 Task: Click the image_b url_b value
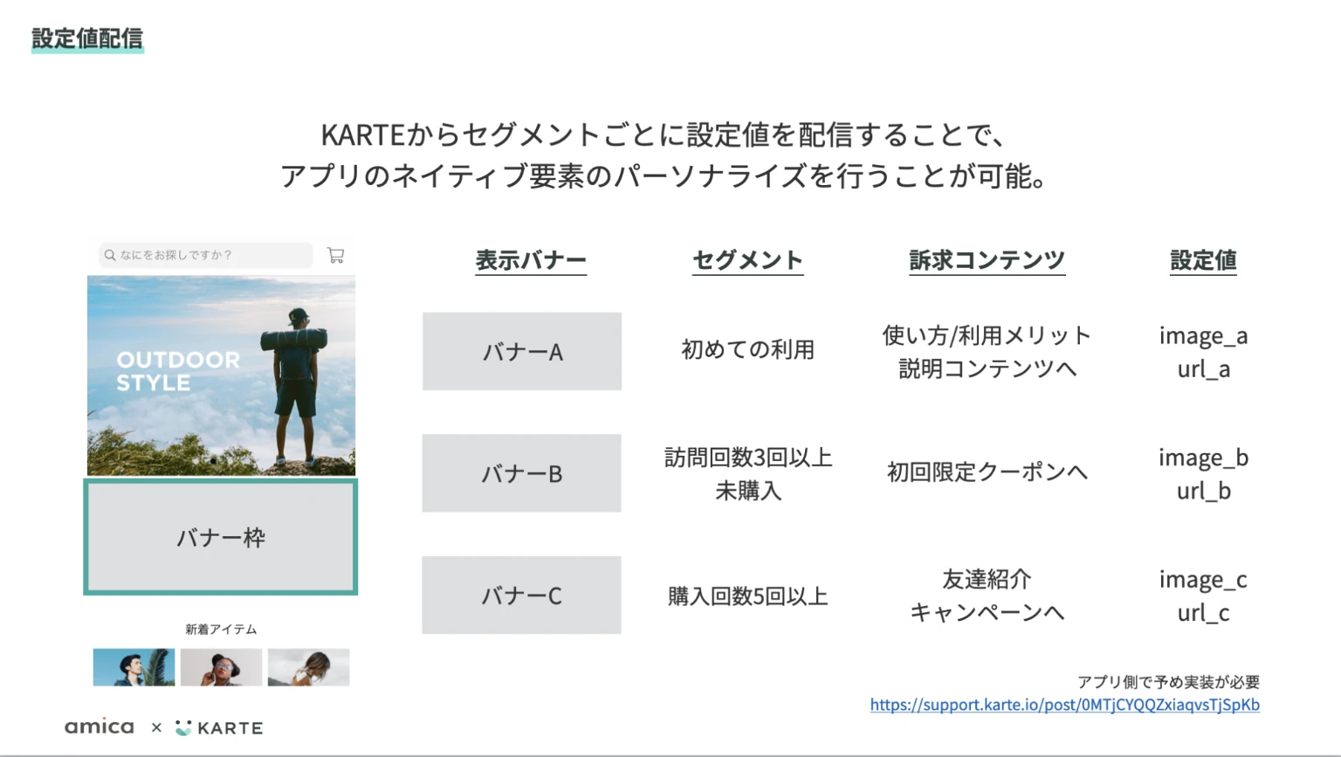(x=1203, y=474)
